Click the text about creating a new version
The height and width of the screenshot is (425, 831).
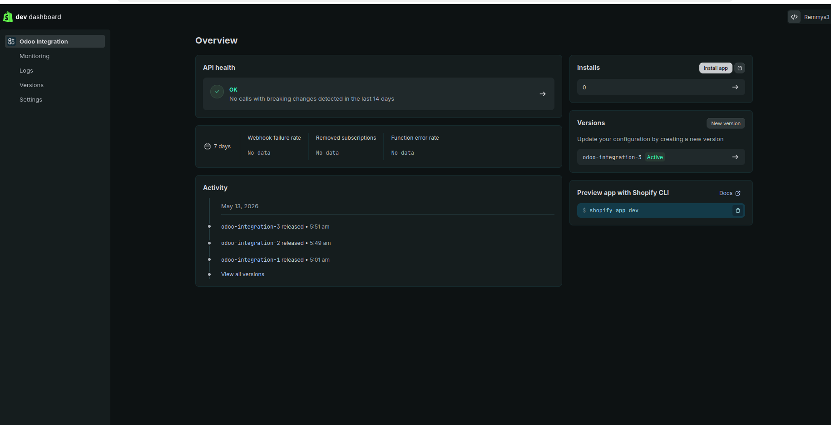(x=650, y=139)
